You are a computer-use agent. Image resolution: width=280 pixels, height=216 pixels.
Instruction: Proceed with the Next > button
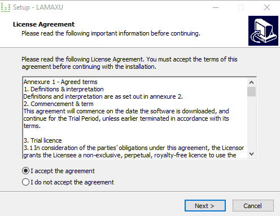pos(205,206)
